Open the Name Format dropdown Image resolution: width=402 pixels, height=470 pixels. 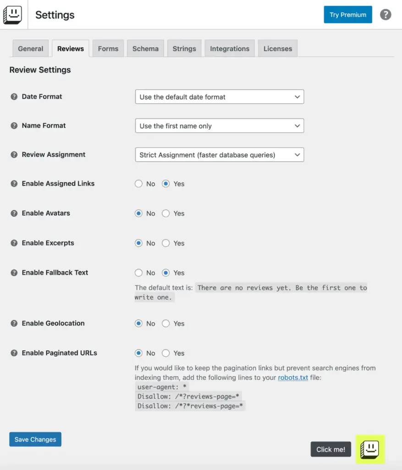(219, 125)
